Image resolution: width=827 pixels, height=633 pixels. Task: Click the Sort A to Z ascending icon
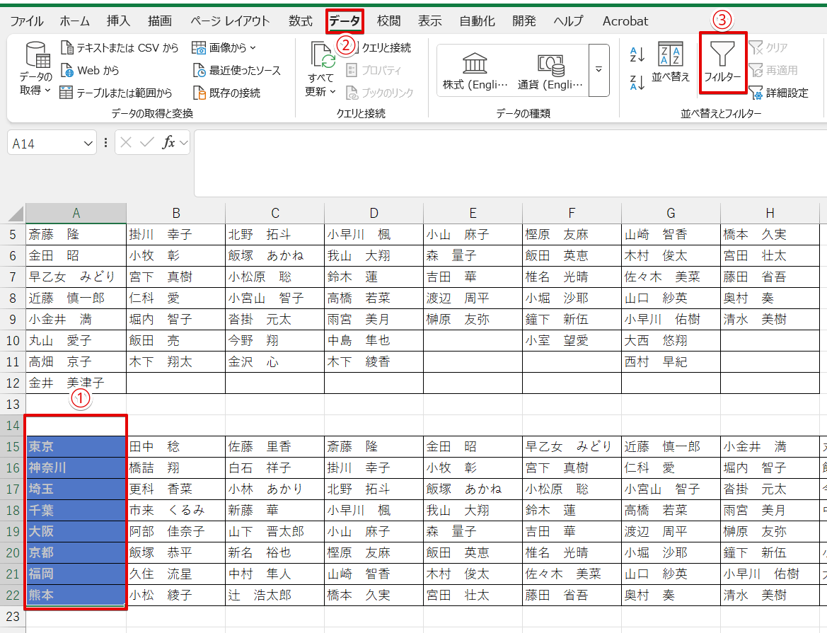(637, 54)
